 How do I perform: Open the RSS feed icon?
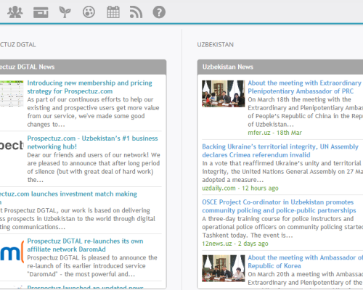click(x=136, y=12)
